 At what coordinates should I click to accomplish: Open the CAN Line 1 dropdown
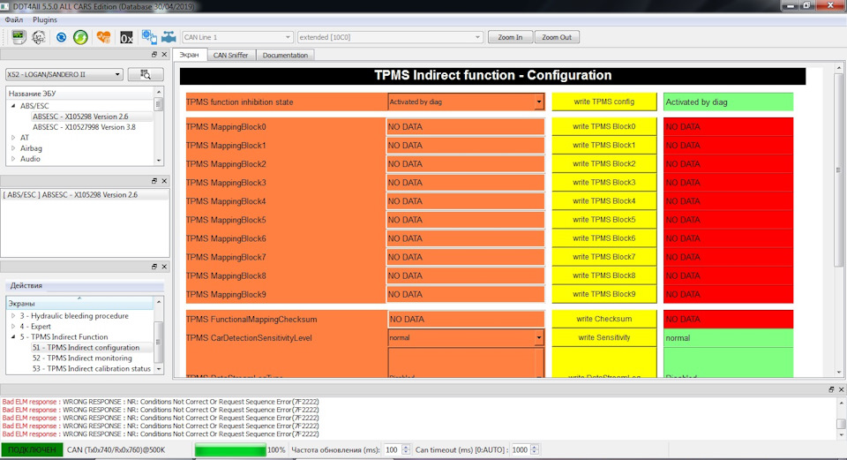coord(237,37)
